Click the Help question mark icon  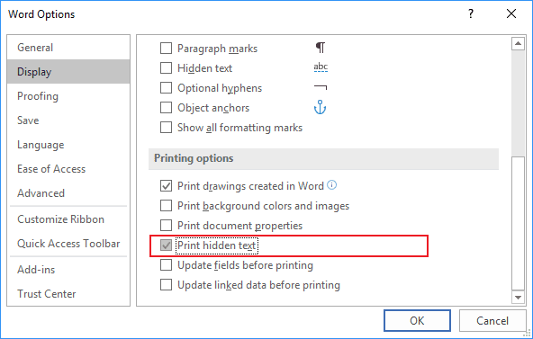coord(471,13)
